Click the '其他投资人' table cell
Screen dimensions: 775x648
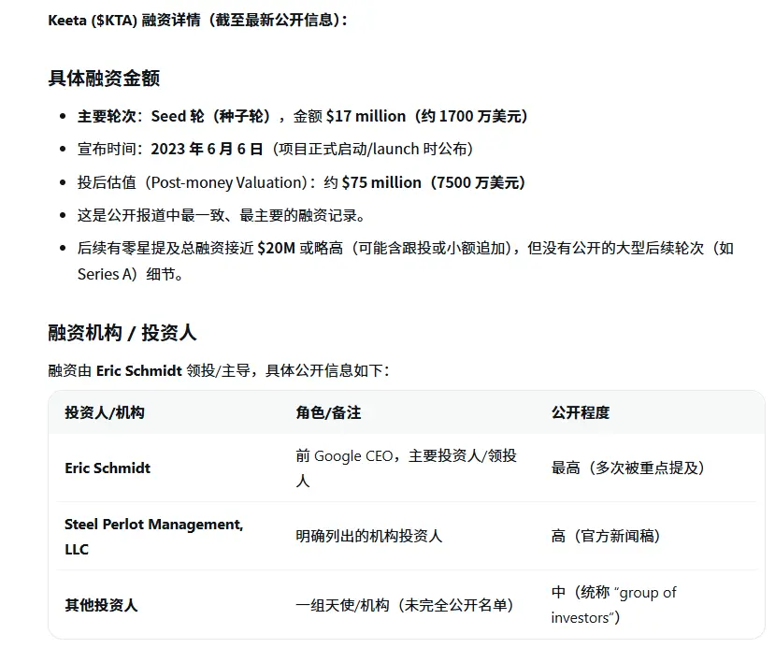click(x=101, y=605)
